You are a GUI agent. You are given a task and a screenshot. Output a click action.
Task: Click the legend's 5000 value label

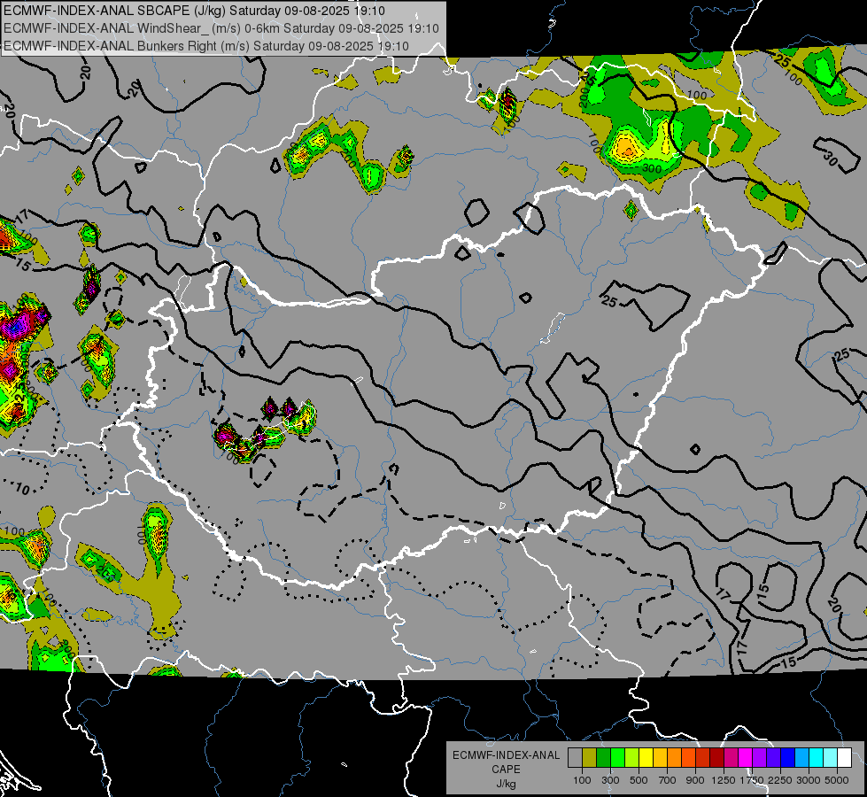click(837, 780)
